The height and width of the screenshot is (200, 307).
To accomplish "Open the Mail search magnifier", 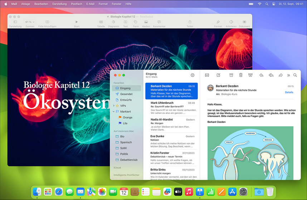I will [295, 75].
